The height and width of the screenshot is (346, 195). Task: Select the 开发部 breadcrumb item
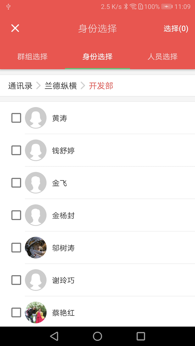click(x=101, y=86)
